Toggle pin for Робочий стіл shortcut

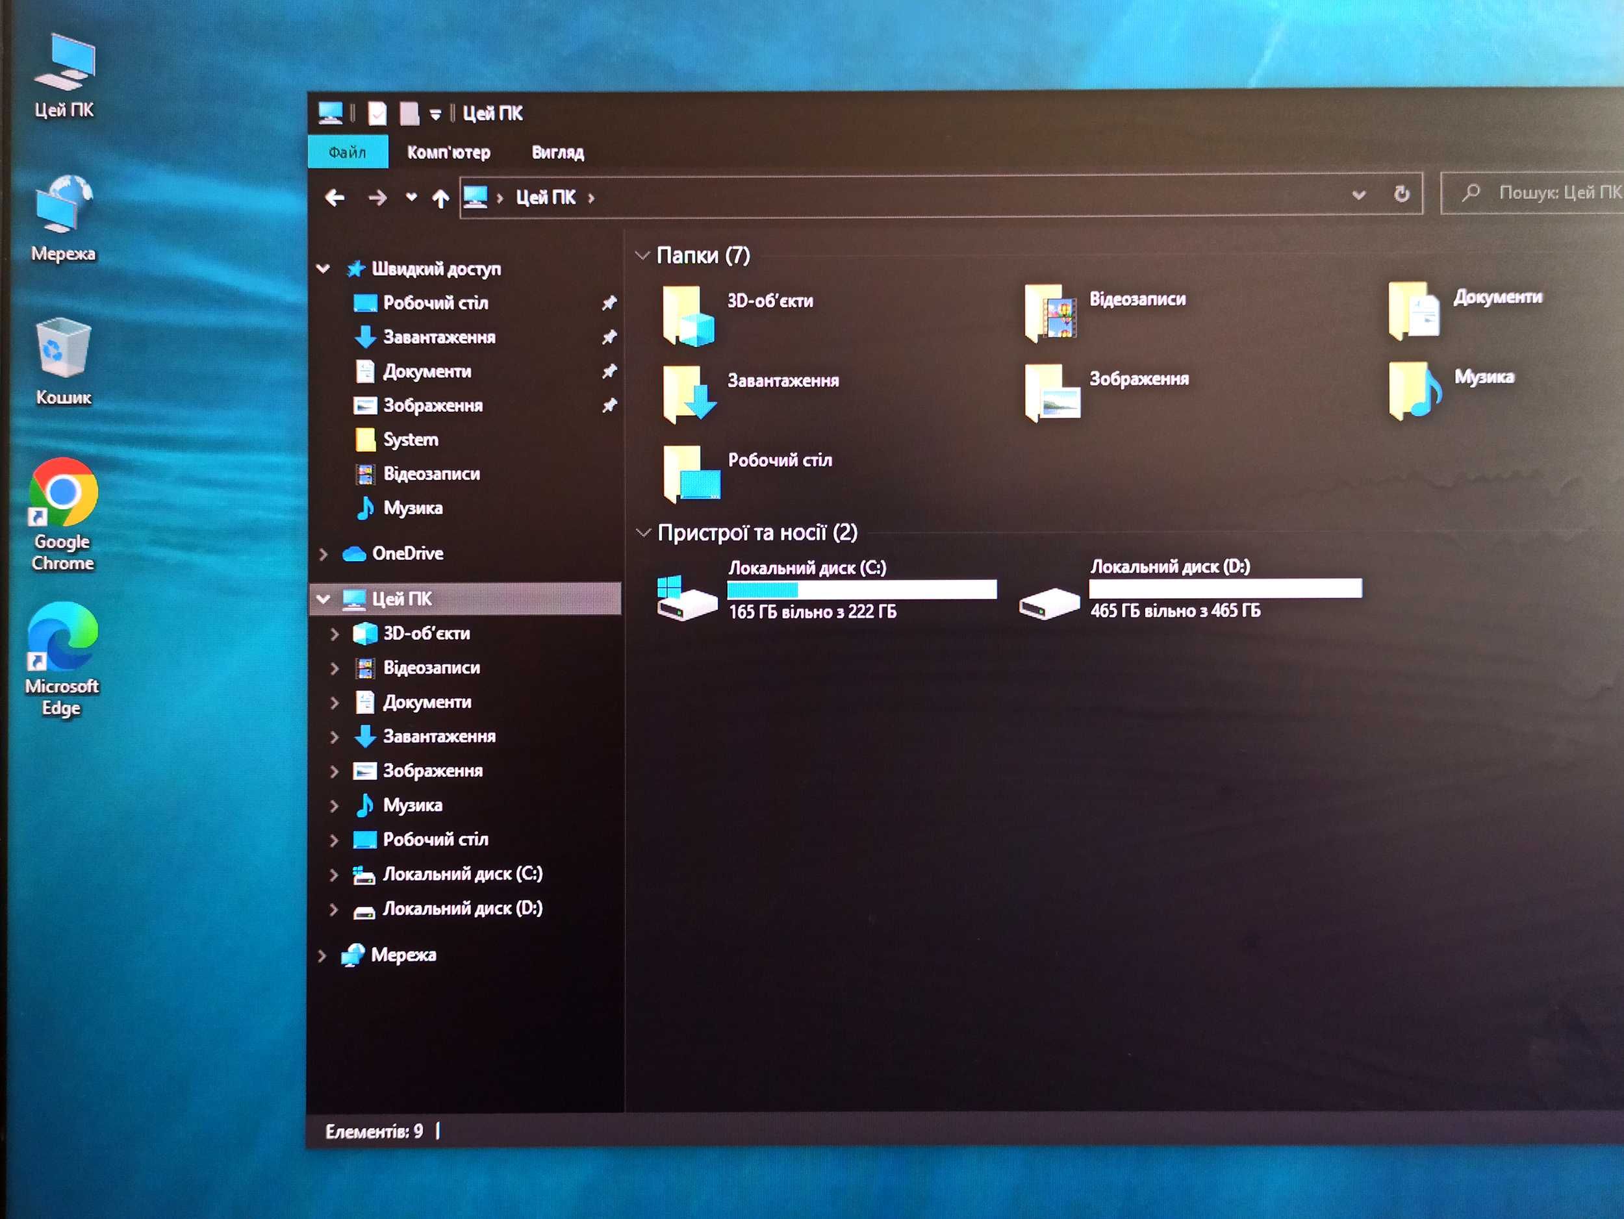pyautogui.click(x=609, y=303)
